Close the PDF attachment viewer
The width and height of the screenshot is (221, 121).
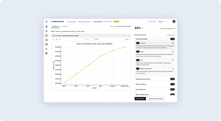point(128,36)
